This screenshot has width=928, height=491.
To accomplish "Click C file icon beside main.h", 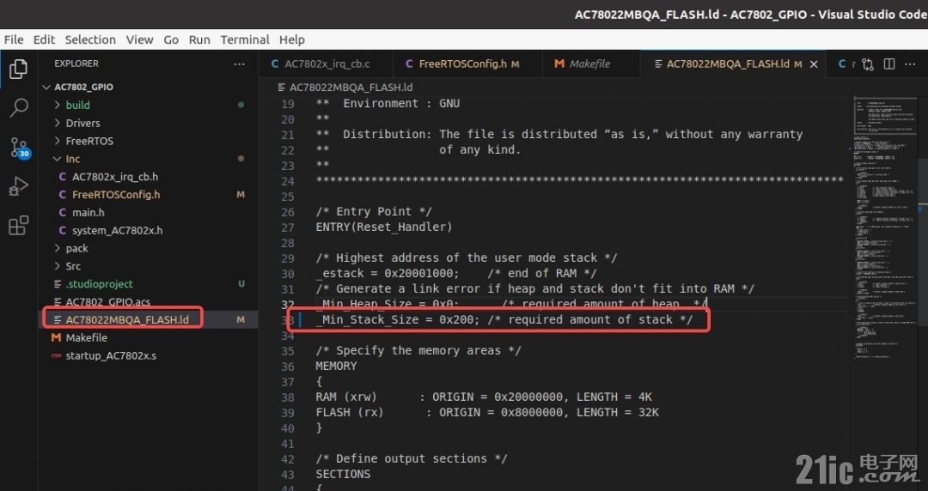I will point(62,212).
